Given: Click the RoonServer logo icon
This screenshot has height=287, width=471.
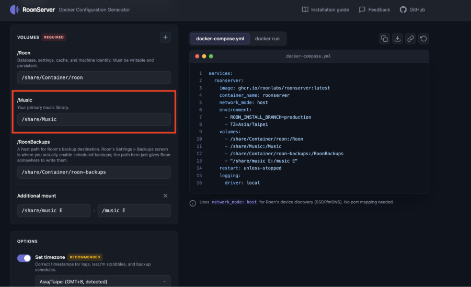Looking at the screenshot, I should (15, 9).
